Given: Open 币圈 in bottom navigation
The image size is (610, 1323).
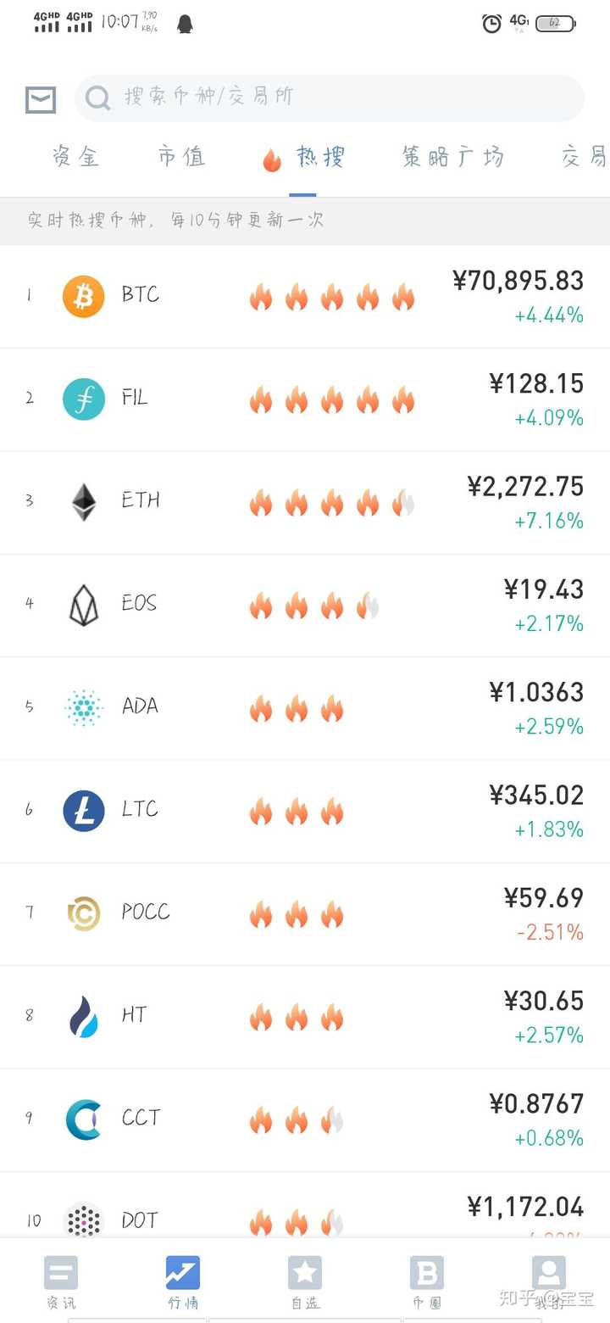Looking at the screenshot, I should [x=427, y=1281].
